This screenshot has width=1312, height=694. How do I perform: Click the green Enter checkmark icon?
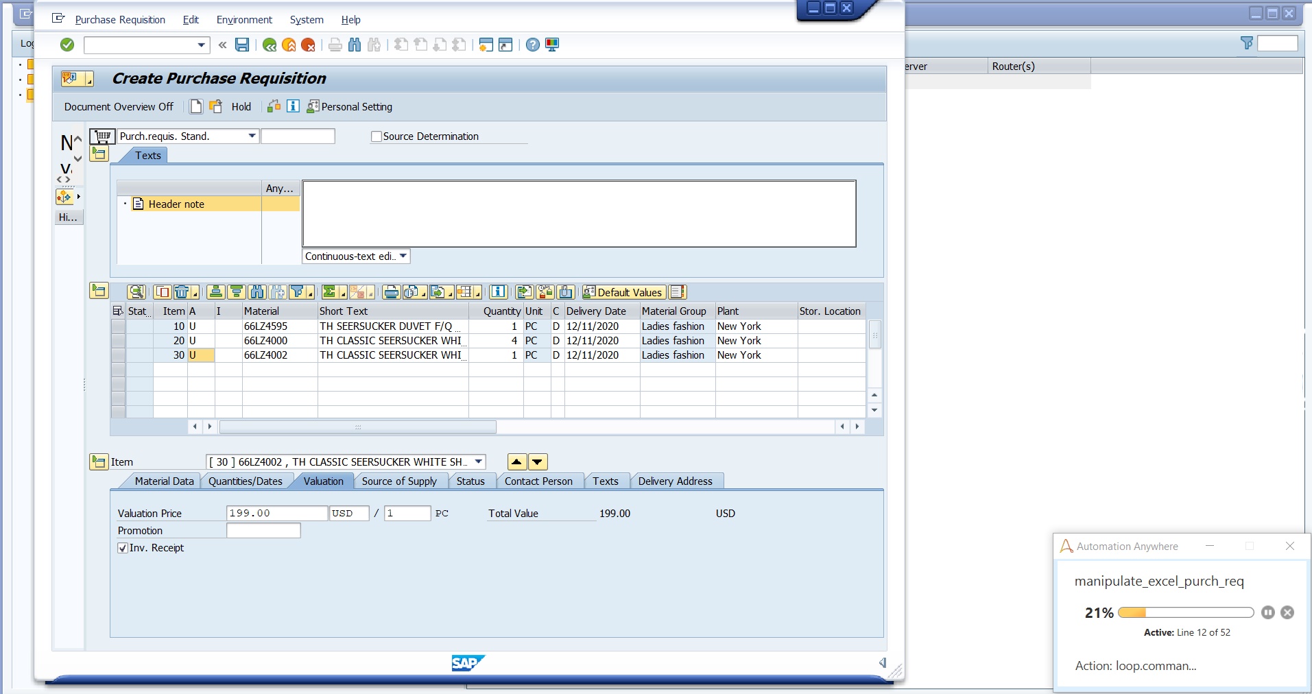pos(67,45)
